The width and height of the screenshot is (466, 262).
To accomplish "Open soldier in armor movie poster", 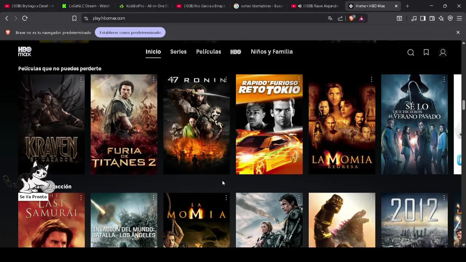I will (x=269, y=220).
